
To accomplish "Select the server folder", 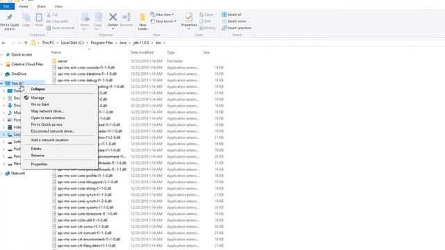I will tap(63, 61).
